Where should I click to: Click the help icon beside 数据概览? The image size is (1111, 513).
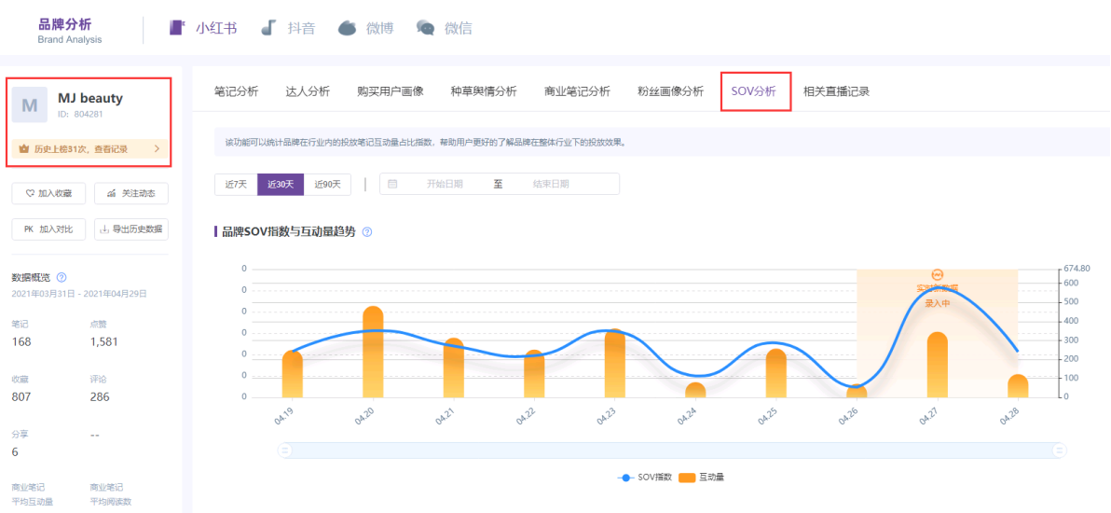click(x=62, y=277)
